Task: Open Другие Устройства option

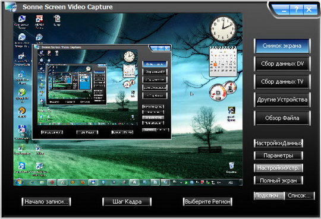Action: 282,100
